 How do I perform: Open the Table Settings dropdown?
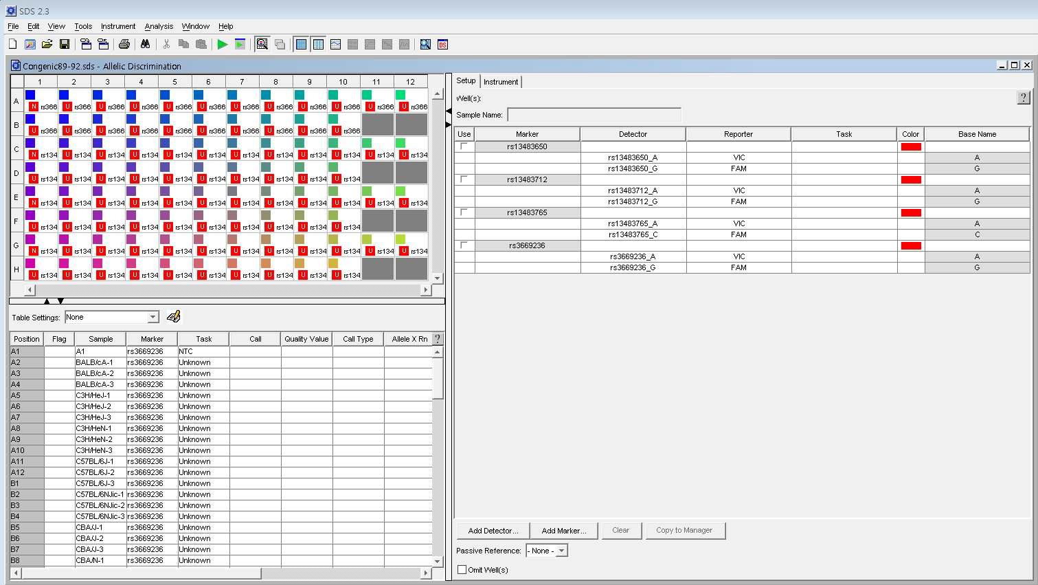point(153,317)
